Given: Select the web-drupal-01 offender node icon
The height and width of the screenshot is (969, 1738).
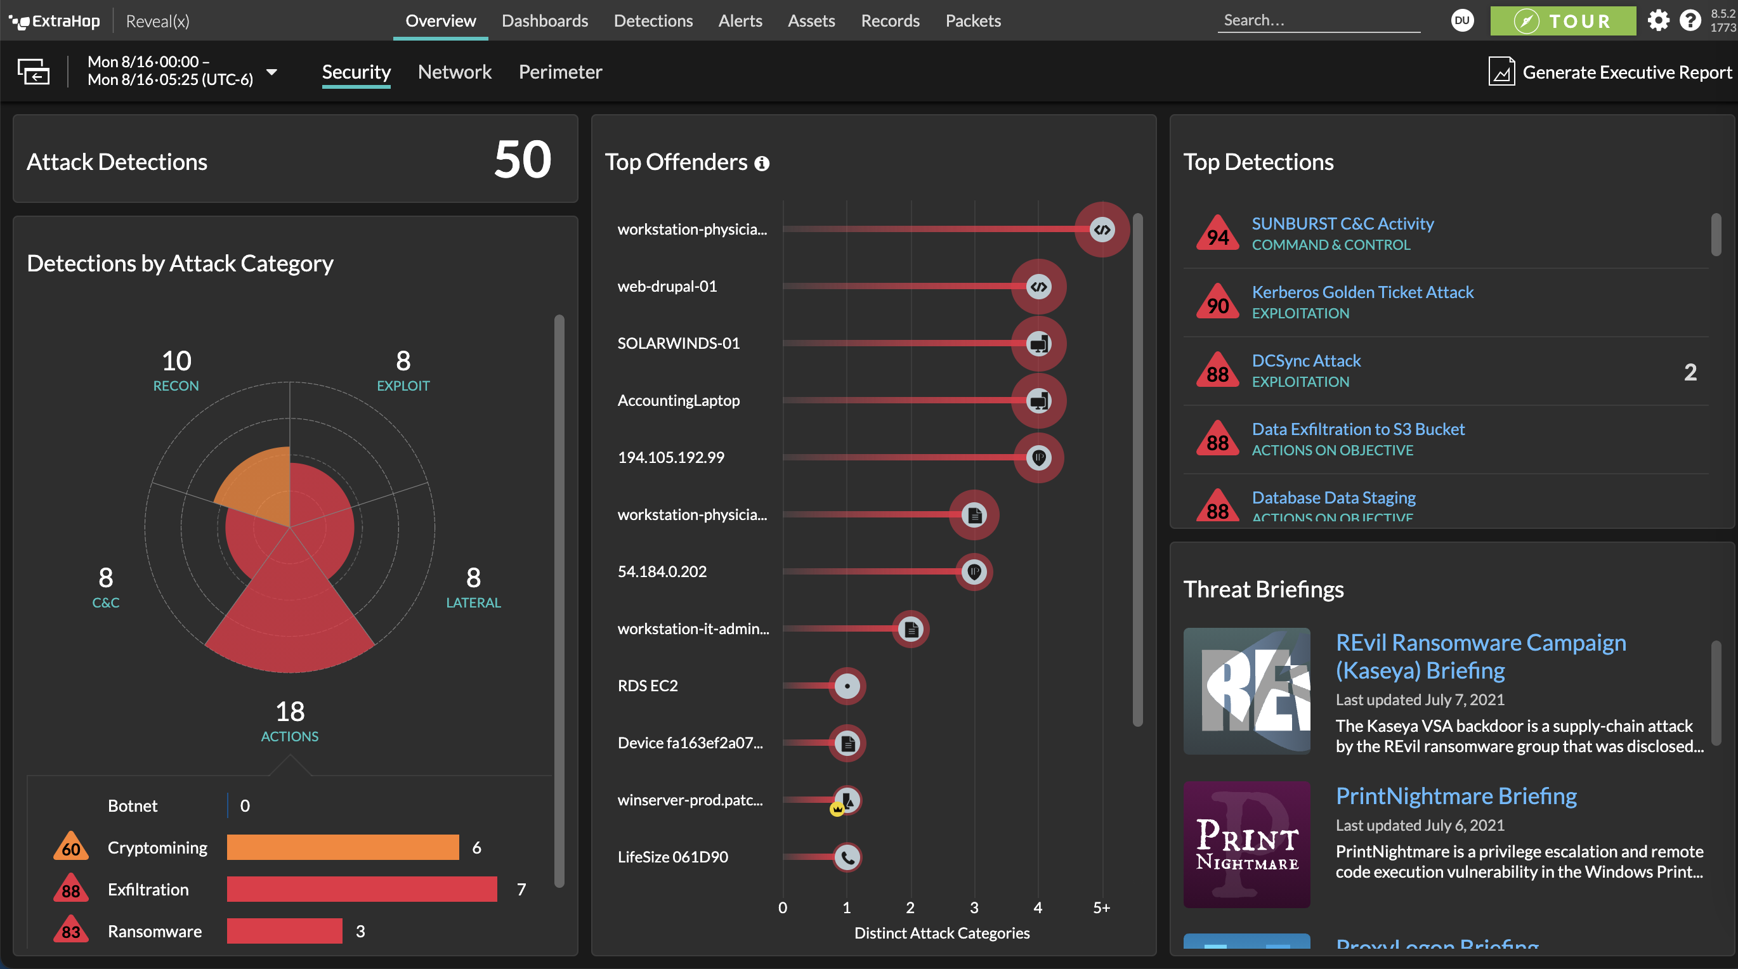Looking at the screenshot, I should (x=1038, y=287).
